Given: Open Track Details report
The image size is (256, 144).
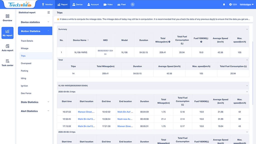Looking at the screenshot, I should 27,41.
